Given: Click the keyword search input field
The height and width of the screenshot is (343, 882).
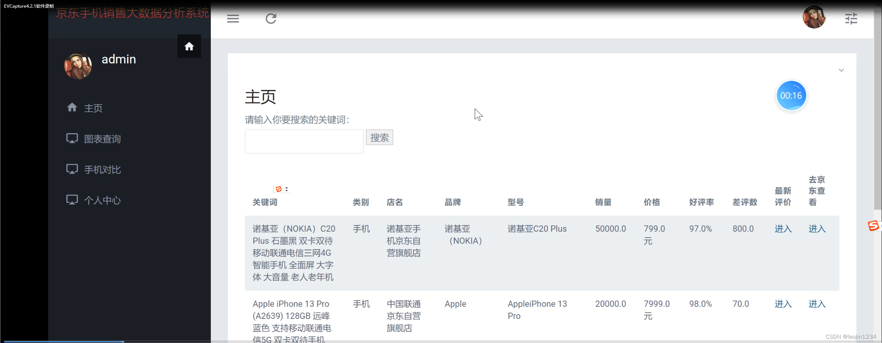Looking at the screenshot, I should [304, 141].
